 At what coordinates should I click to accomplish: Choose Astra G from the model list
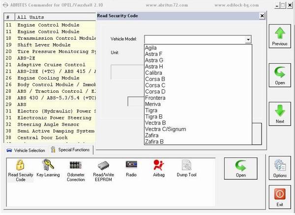[198, 60]
